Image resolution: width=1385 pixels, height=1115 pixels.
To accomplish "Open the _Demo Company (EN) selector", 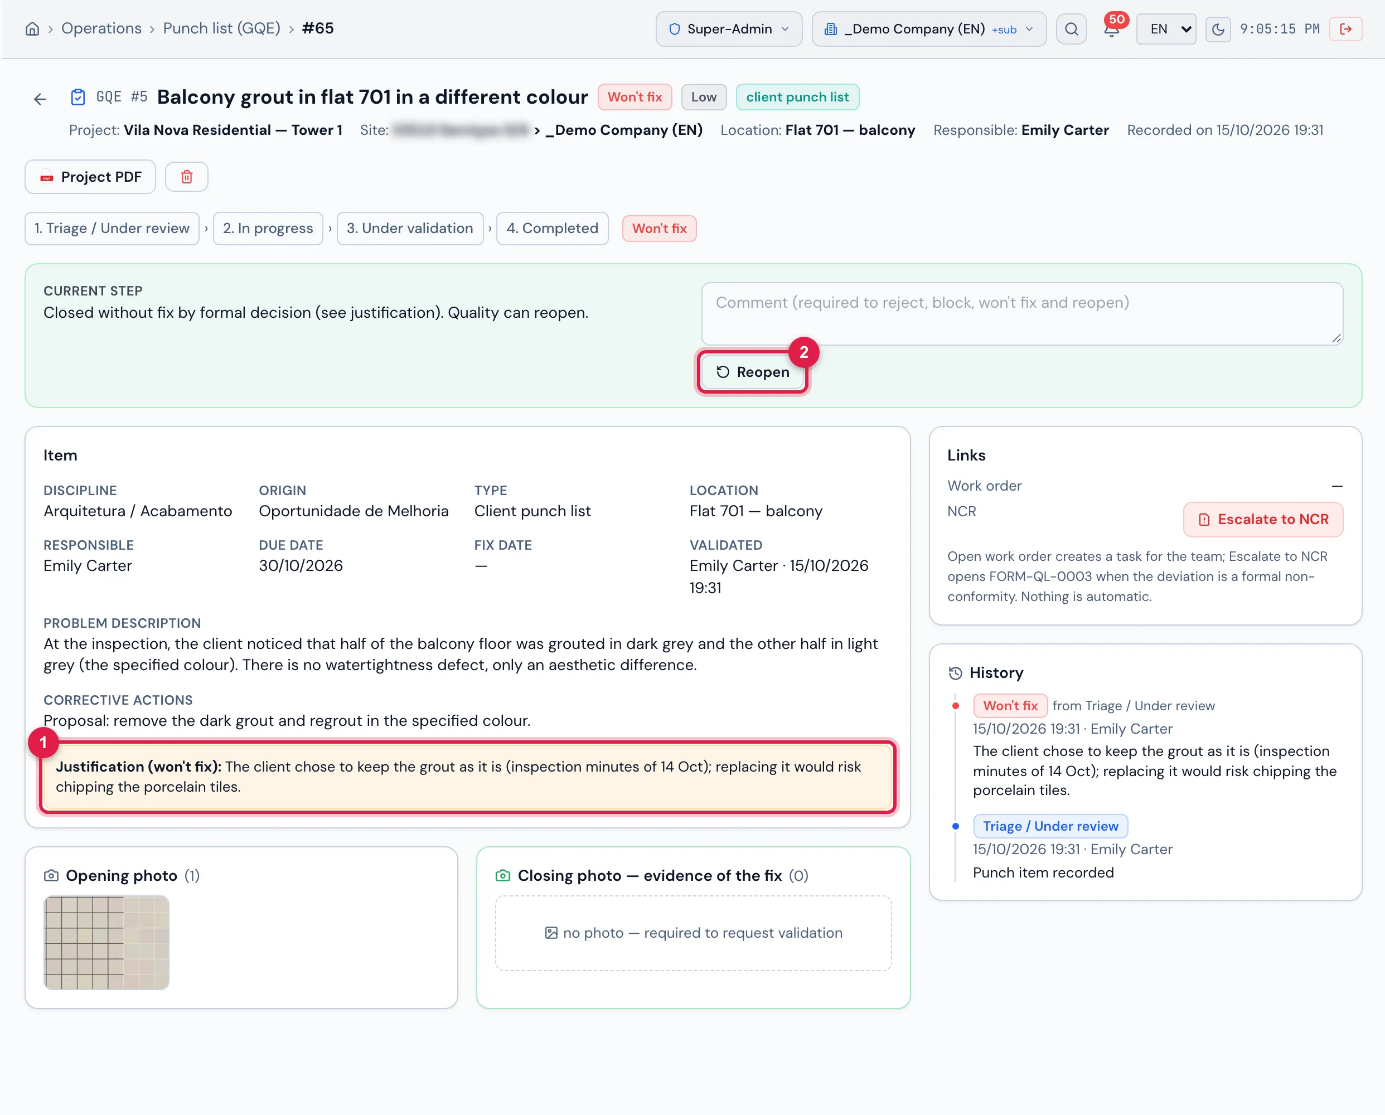I will tap(929, 29).
